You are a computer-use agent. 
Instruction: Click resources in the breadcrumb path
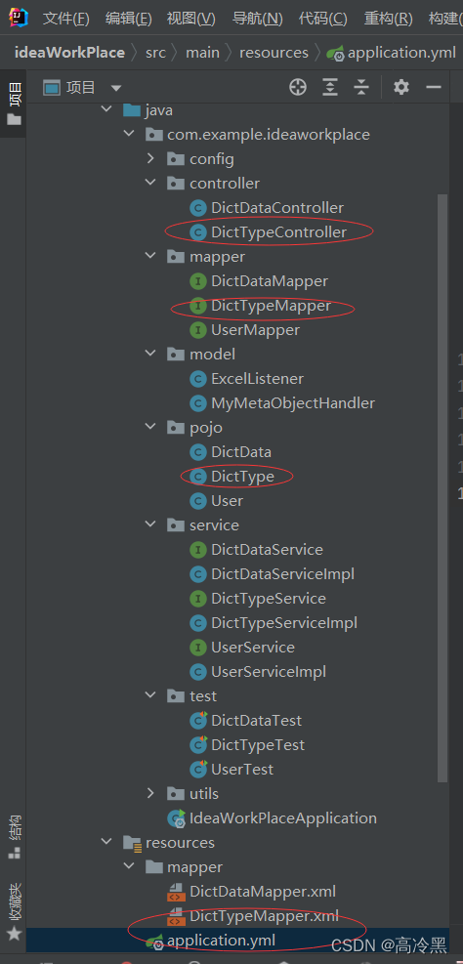pos(274,53)
